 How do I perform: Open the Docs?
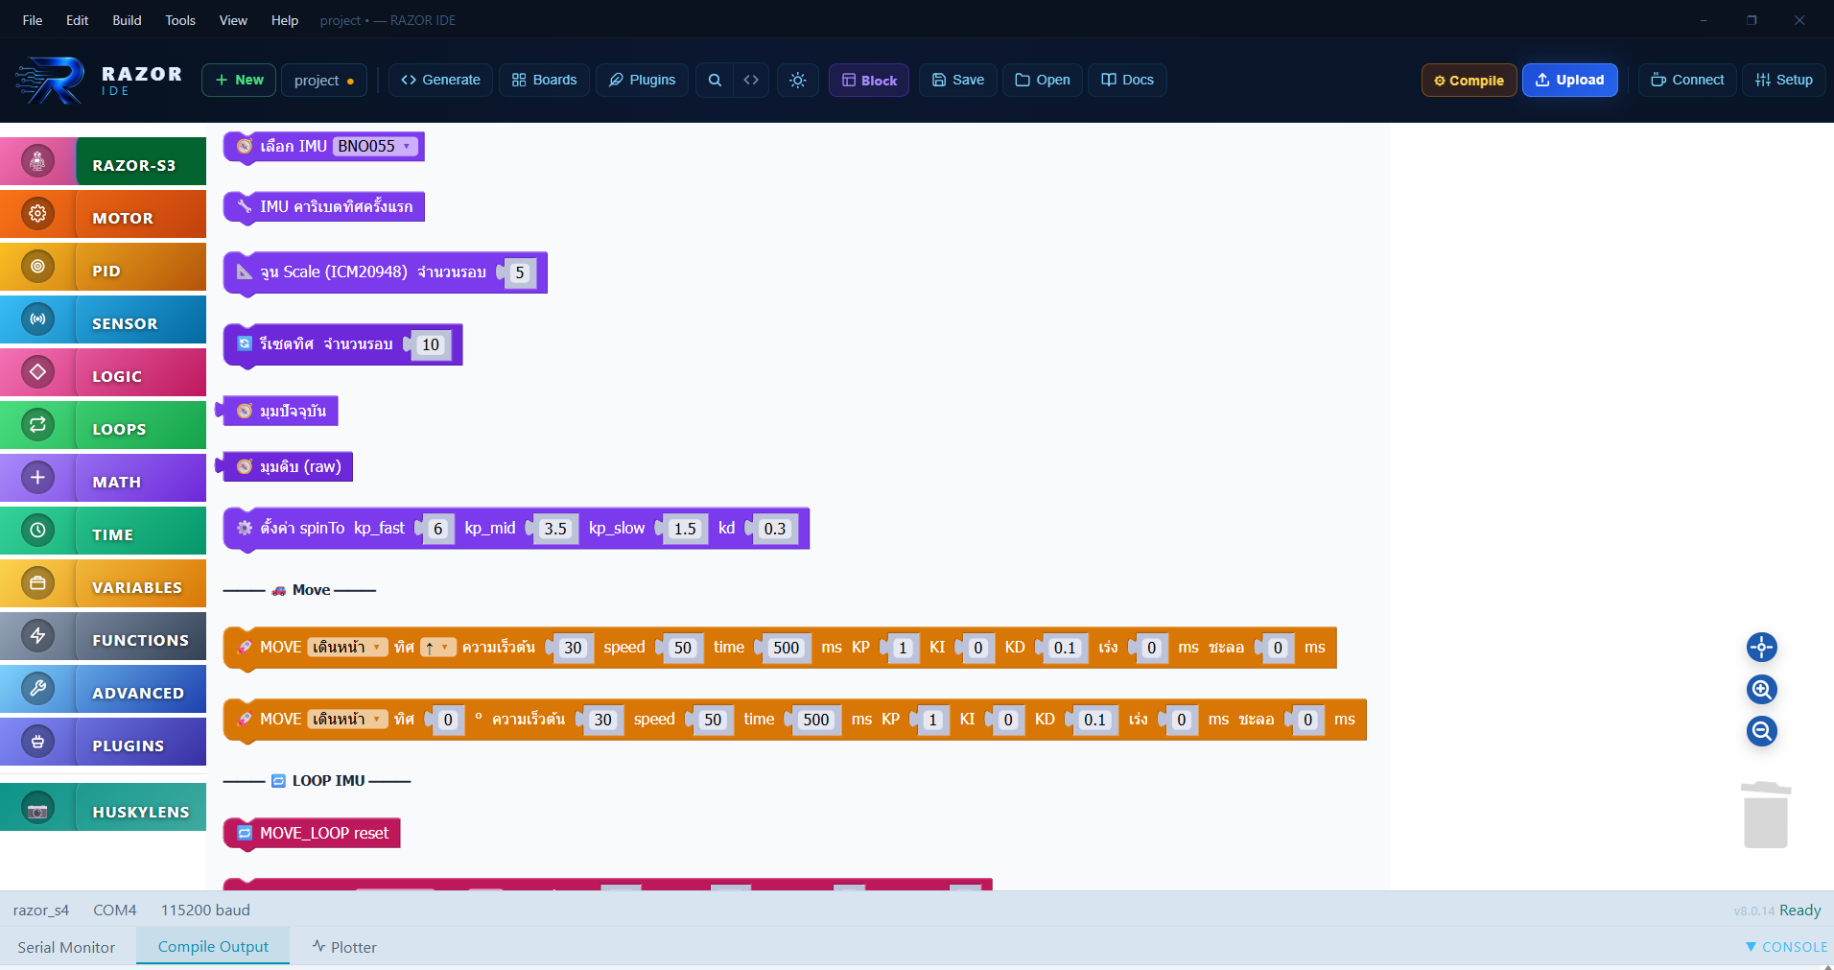pyautogui.click(x=1127, y=81)
